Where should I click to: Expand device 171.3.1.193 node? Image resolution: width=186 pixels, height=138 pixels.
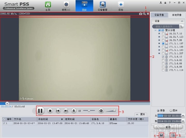(x=159, y=50)
